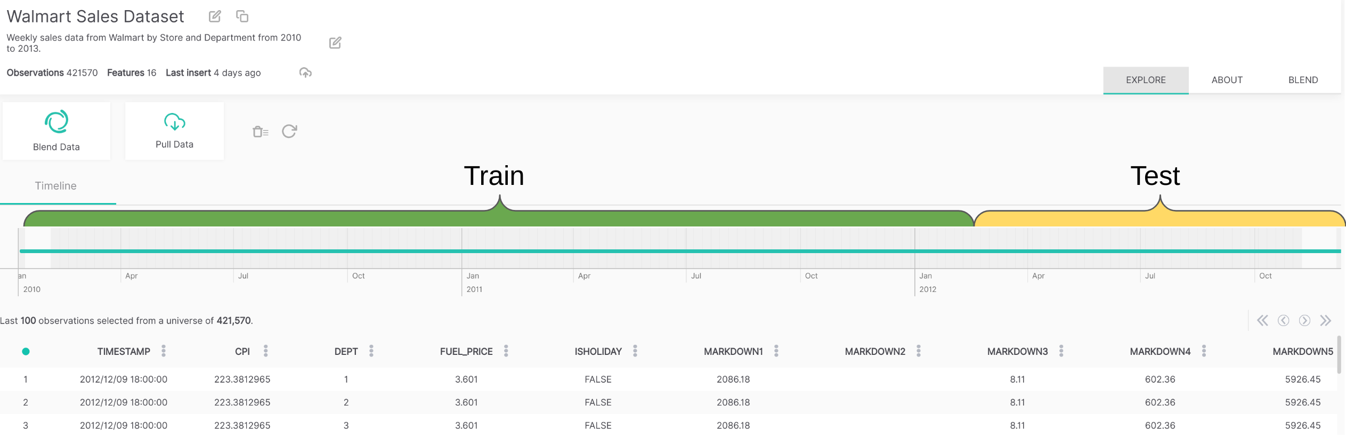This screenshot has height=438, width=1346.
Task: Click the Observations 421570 count
Action: (52, 72)
